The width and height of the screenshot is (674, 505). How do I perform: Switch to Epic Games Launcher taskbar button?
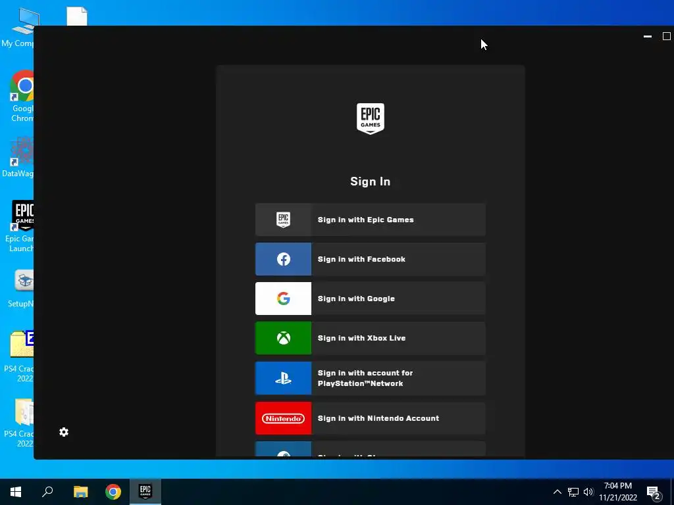pyautogui.click(x=145, y=492)
